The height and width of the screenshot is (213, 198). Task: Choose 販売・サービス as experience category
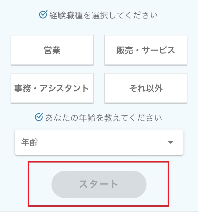point(146,50)
